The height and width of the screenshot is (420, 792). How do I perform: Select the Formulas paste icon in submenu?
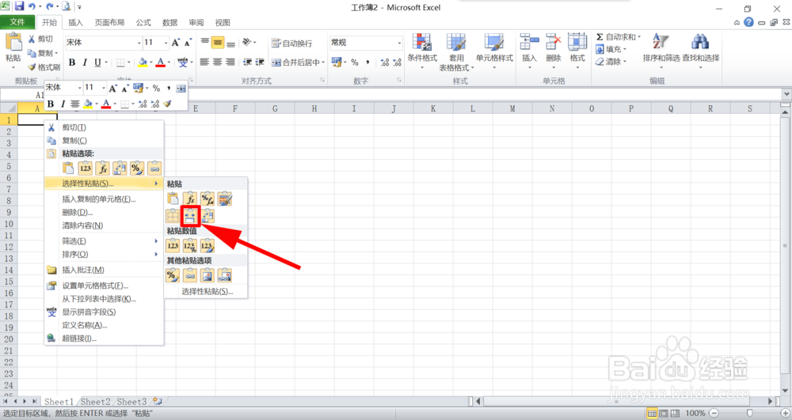point(190,199)
